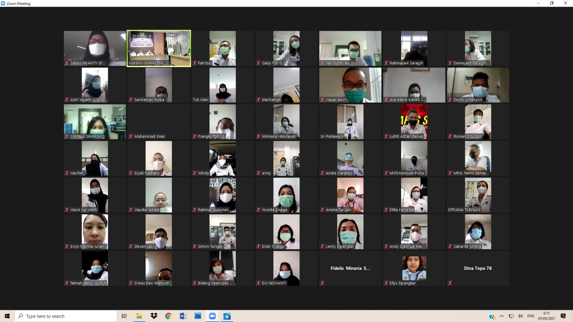Click muted mic icon beside Andre Harahap
Screen dimensions: 573x322
[x=322, y=173]
